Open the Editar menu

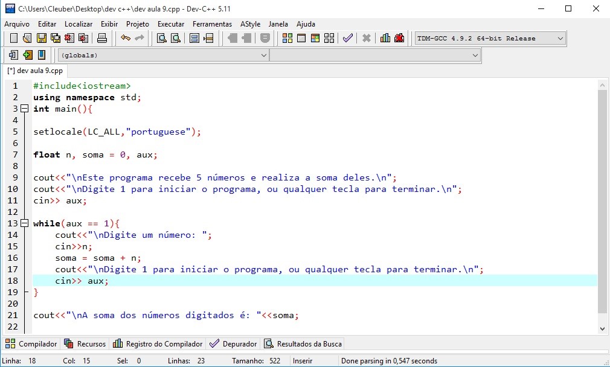[47, 24]
